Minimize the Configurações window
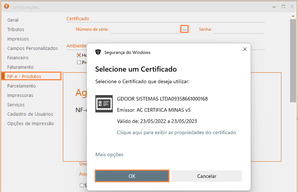298x192 pixels. pos(274,7)
